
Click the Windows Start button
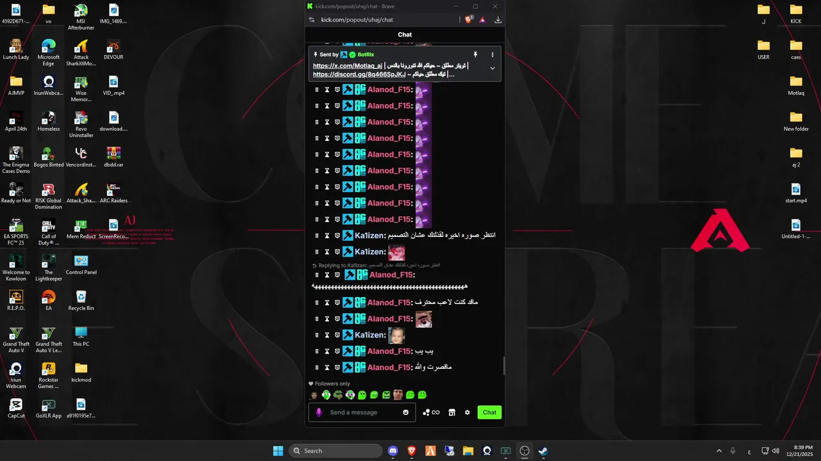(278, 451)
